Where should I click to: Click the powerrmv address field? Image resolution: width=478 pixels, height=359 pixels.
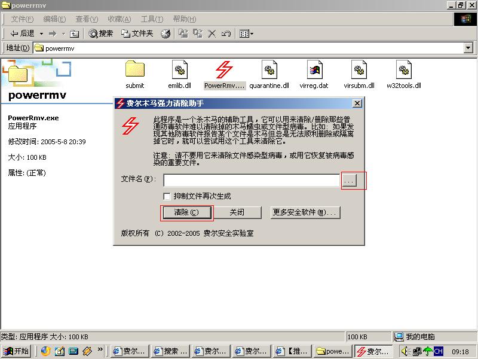(x=248, y=48)
